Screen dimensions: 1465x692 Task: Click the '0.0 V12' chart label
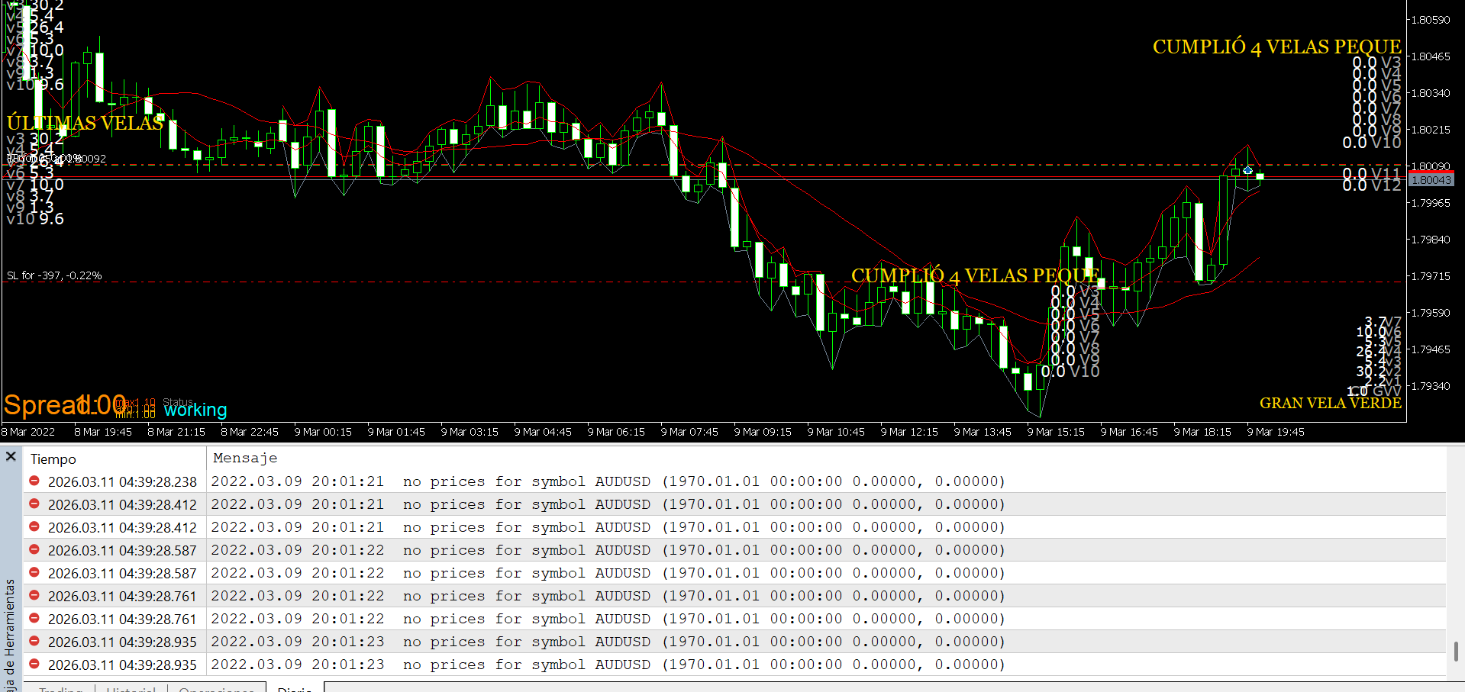pyautogui.click(x=1372, y=185)
